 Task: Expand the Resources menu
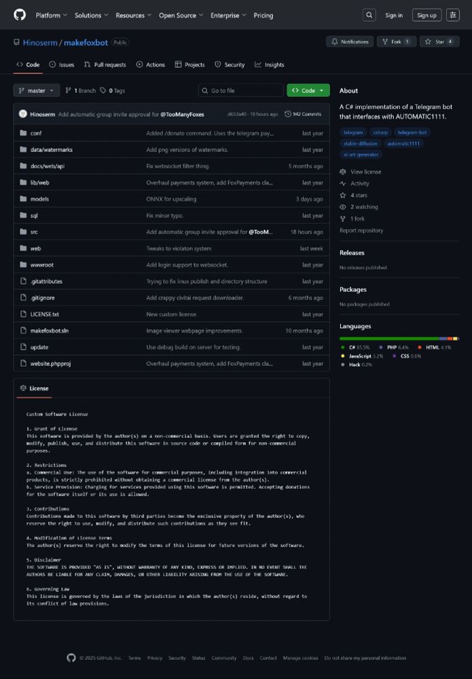[x=133, y=15]
